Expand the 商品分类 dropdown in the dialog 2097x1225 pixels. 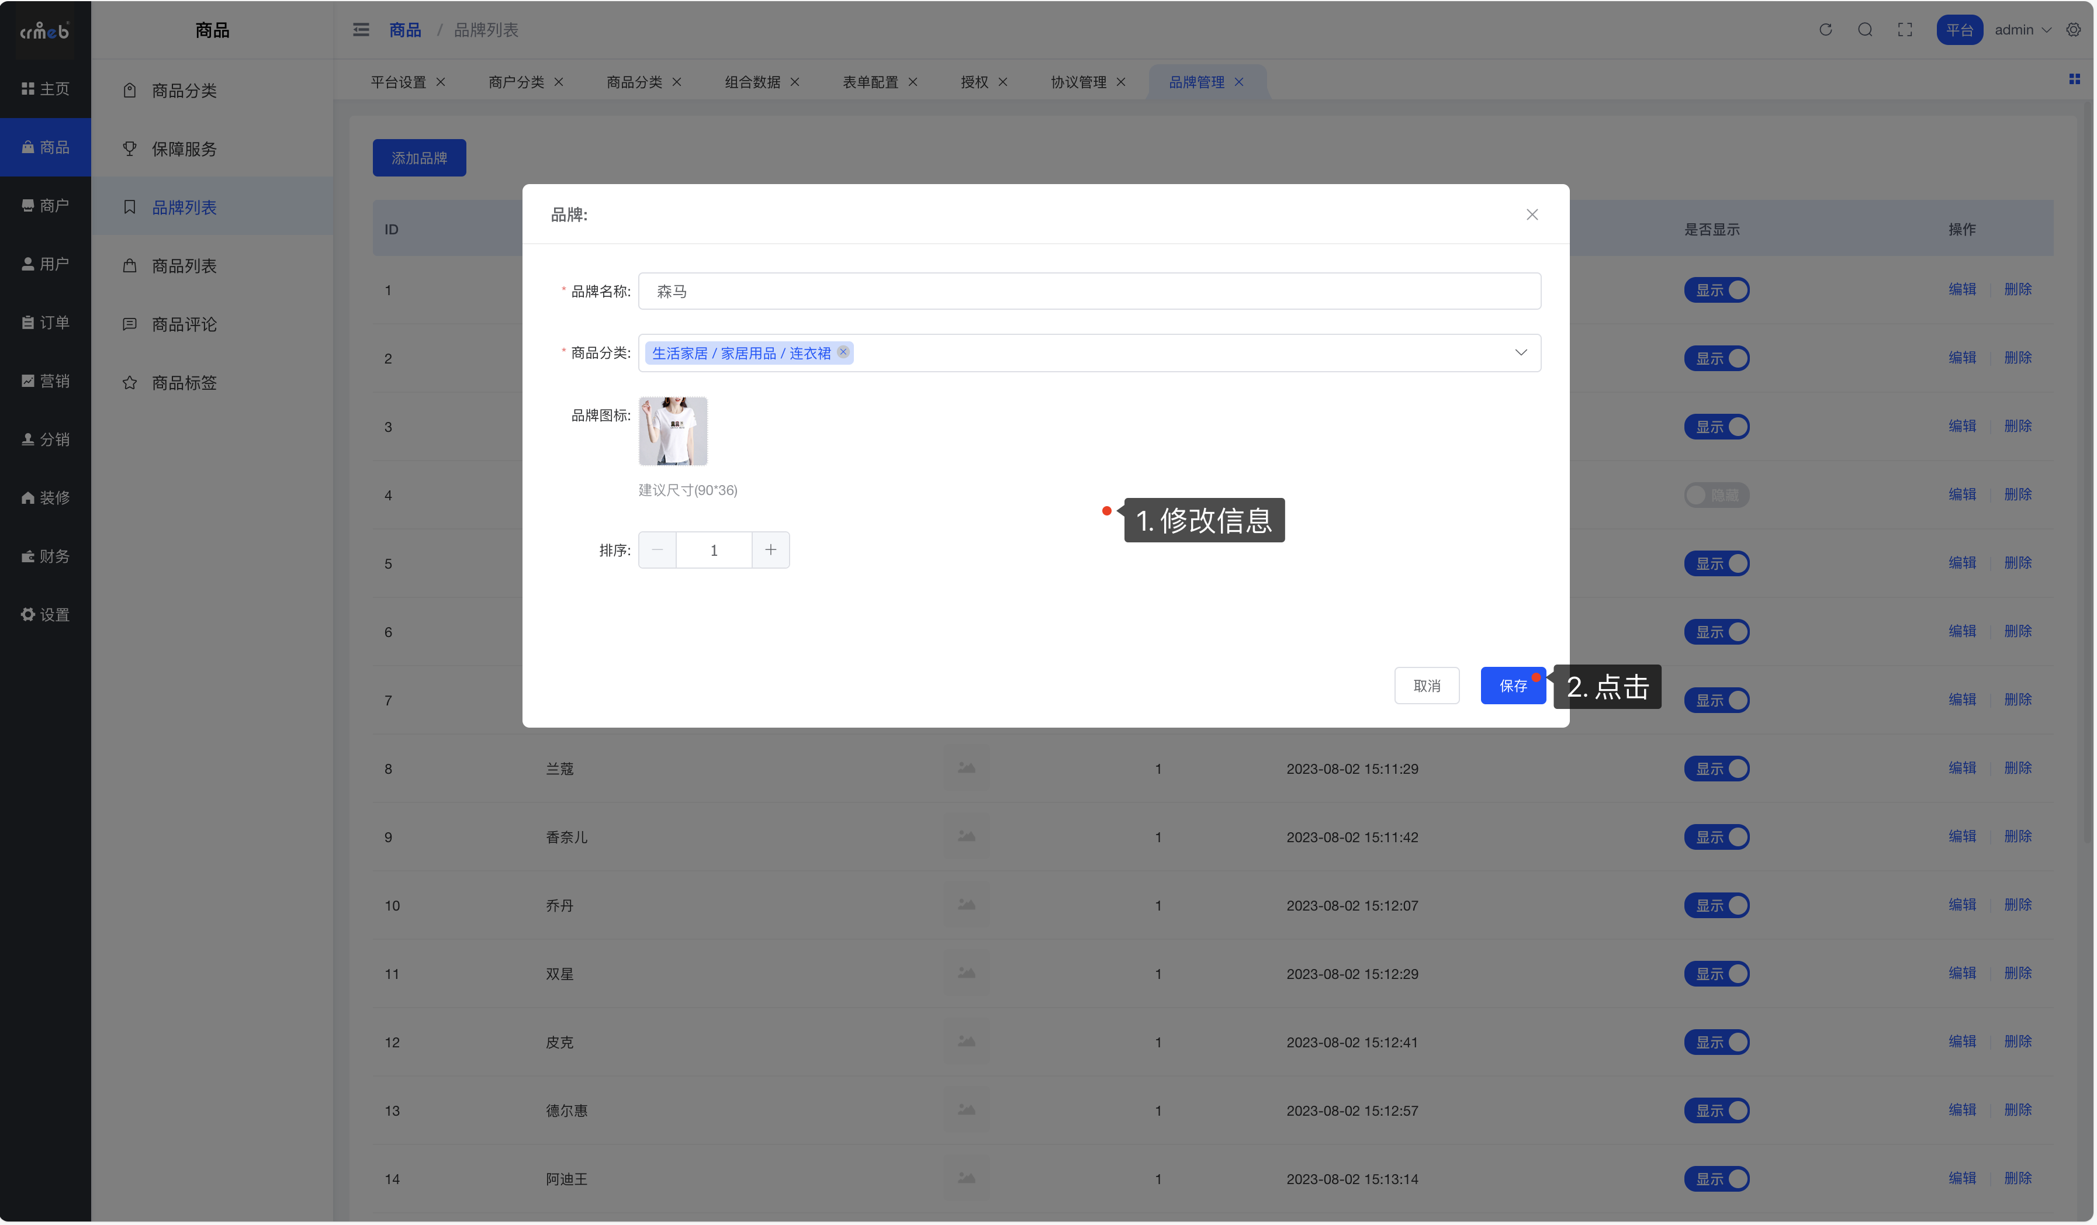(1522, 352)
